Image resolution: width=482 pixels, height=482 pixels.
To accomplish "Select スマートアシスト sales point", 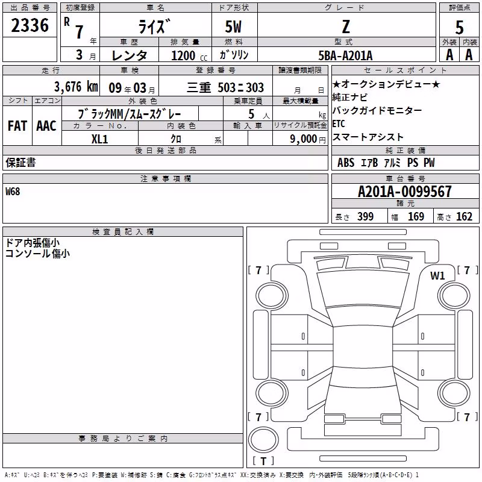I will 368,137.
